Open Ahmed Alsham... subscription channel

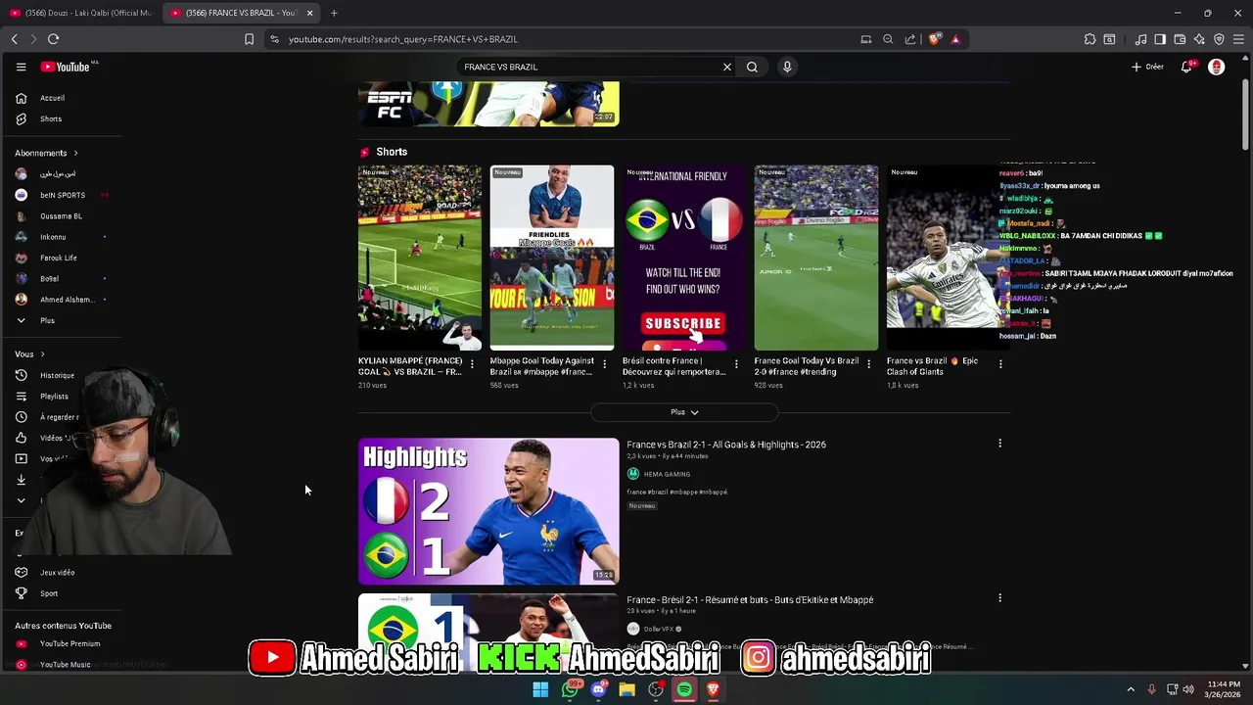67,300
